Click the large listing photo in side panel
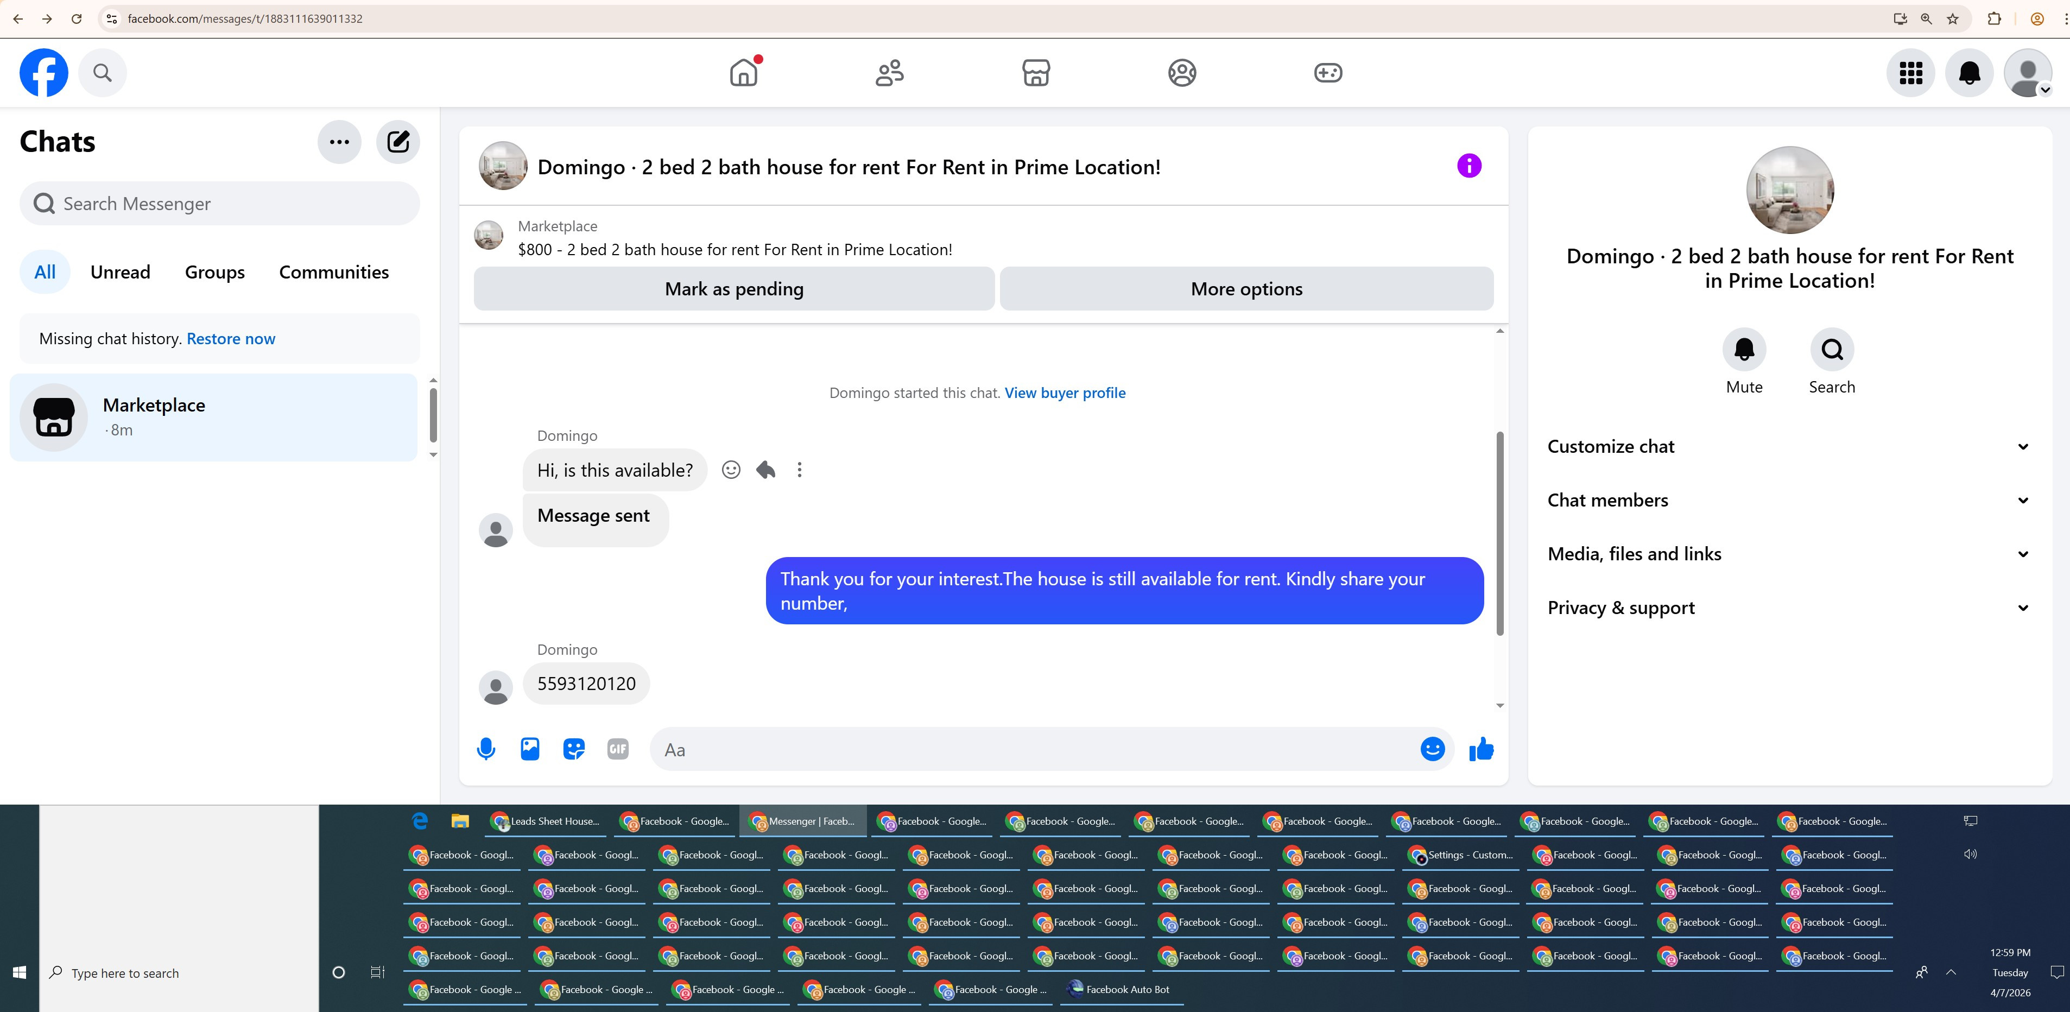Image resolution: width=2070 pixels, height=1012 pixels. (x=1789, y=191)
